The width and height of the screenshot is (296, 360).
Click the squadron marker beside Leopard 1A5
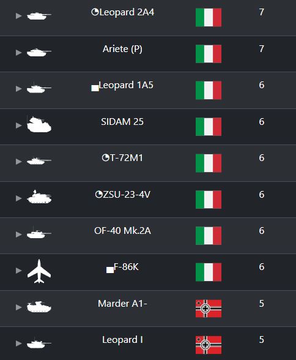95,88
